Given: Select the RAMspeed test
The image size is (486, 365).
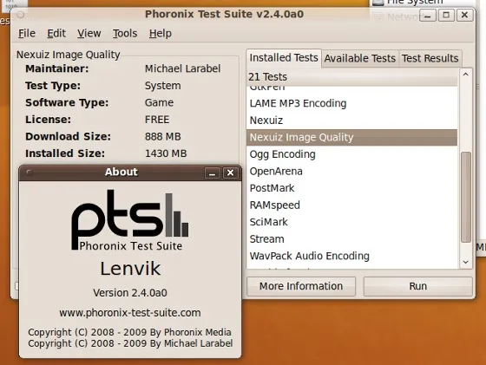Looking at the screenshot, I should pyautogui.click(x=351, y=205).
